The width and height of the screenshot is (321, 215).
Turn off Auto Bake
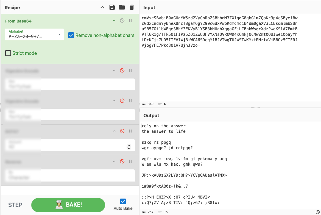[123, 201]
